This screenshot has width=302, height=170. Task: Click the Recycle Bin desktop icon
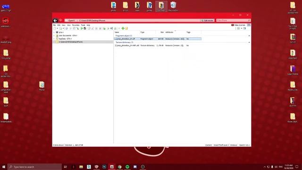173,7
